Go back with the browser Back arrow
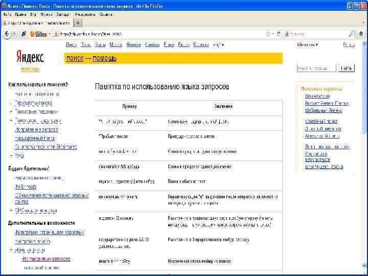368x276 pixels. coord(7,34)
